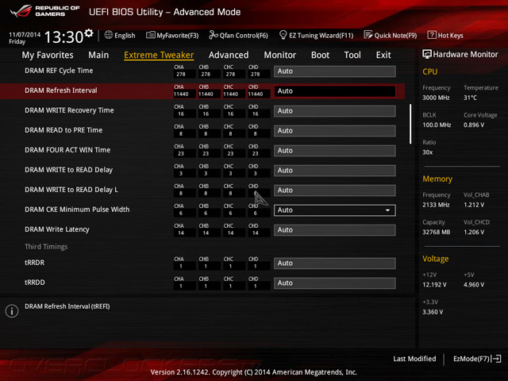
Task: Click the globe language icon
Action: pos(108,35)
